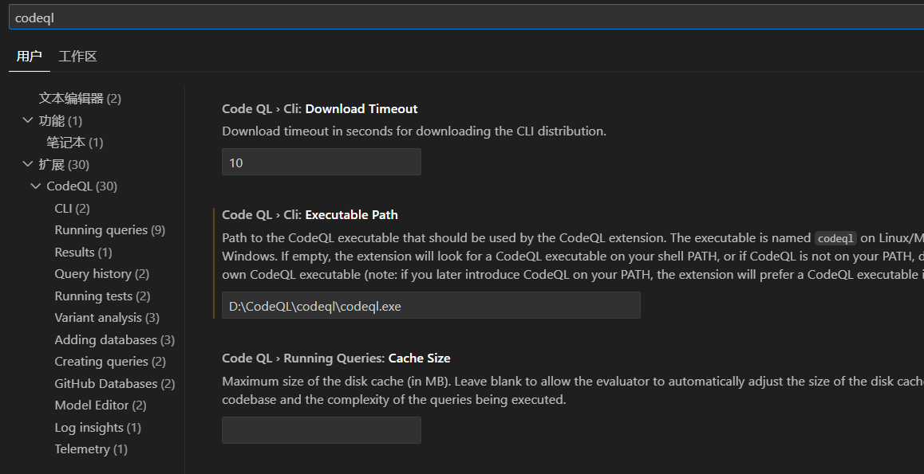Open Running tests settings category
This screenshot has width=924, height=474.
pos(102,296)
